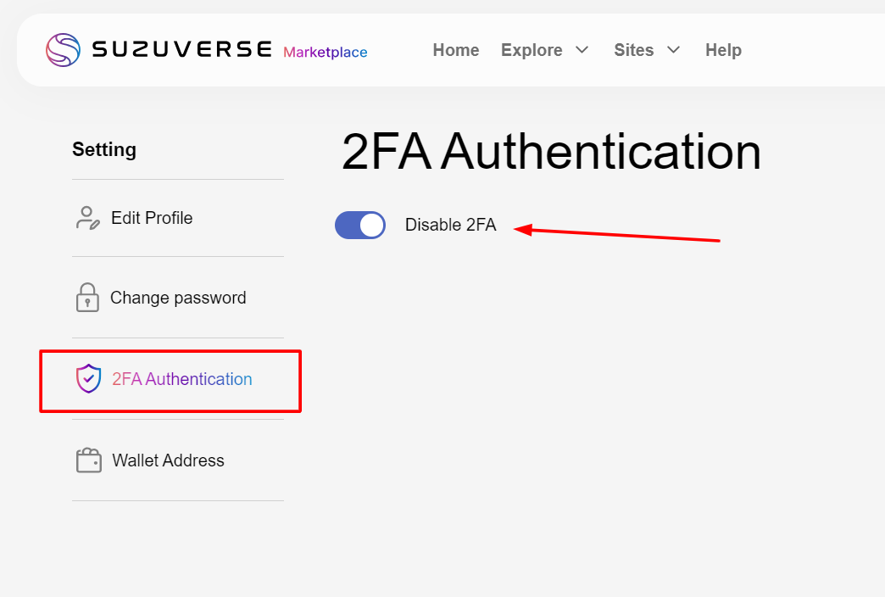Turn off the Disable 2FA switch
This screenshot has height=597, width=885.
(x=360, y=225)
